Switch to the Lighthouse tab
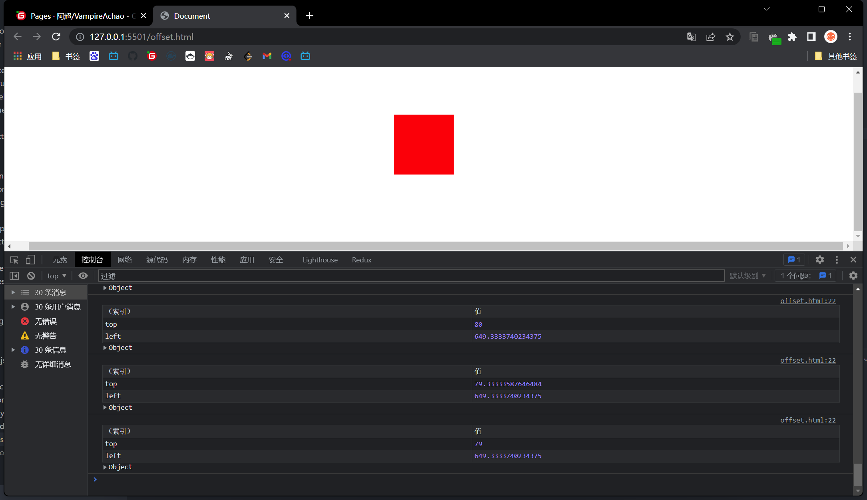 click(320, 260)
